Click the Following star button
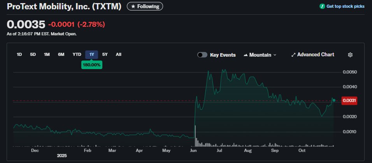 [145, 6]
